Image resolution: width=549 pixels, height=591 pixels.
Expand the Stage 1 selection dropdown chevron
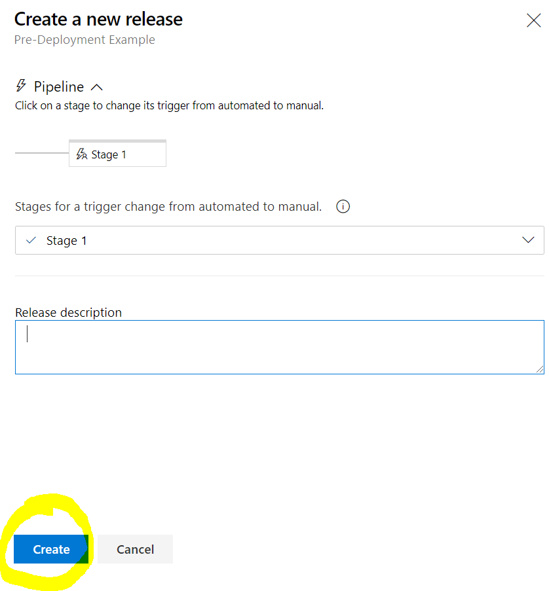[x=528, y=240]
